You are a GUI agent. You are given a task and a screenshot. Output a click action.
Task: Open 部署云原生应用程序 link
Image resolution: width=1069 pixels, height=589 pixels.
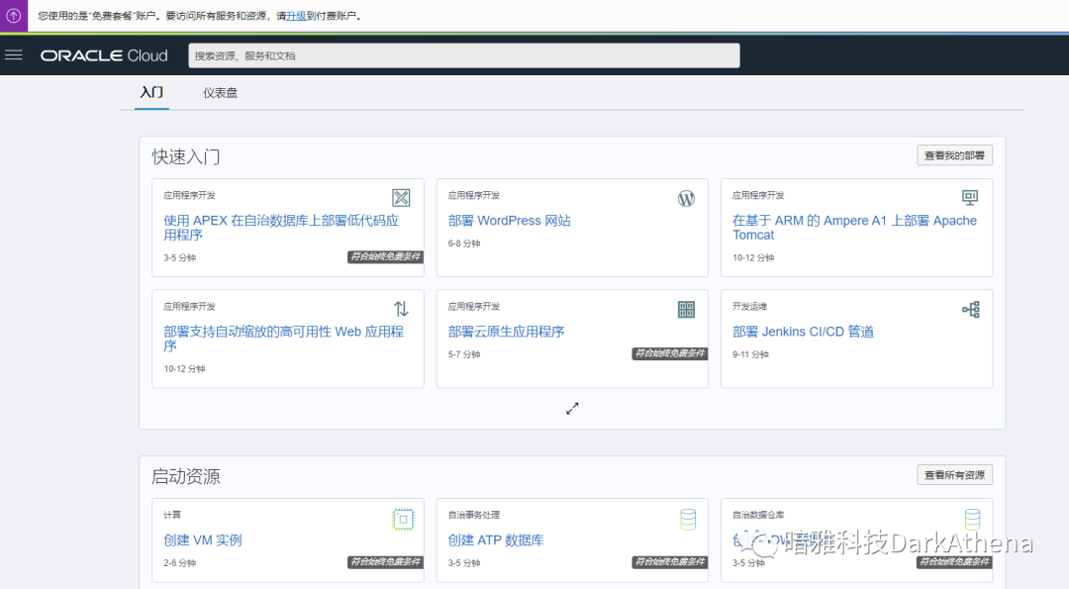[x=506, y=332]
